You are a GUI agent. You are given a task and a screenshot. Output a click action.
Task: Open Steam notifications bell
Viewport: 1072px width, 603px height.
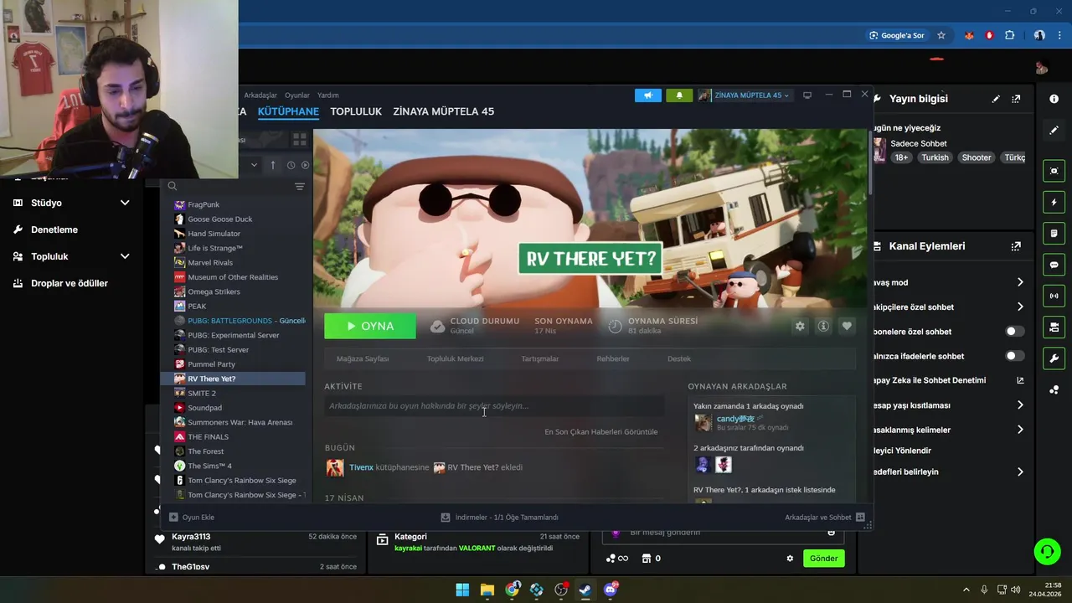679,95
